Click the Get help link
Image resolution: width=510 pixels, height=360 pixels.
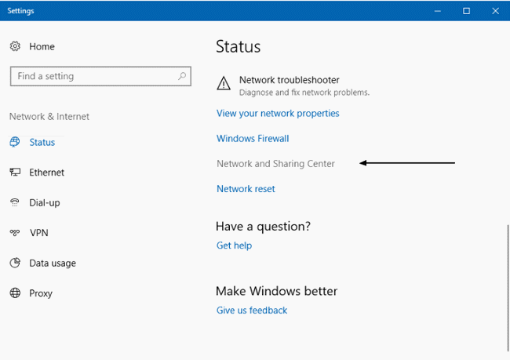coord(234,245)
